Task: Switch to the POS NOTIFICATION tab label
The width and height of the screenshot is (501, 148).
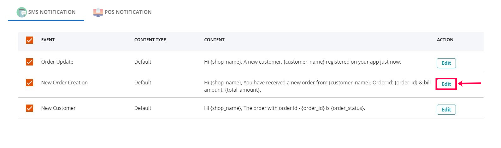Action: 128,12
